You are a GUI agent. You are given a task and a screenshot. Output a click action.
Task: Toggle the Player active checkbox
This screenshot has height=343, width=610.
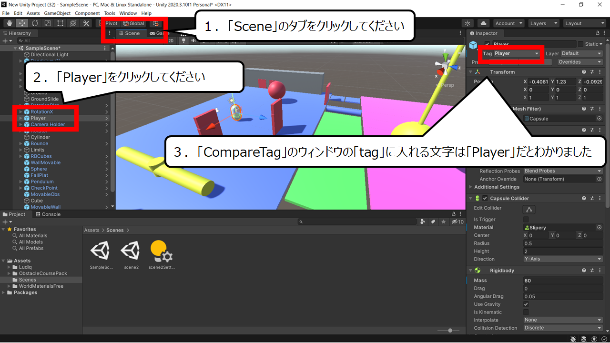pos(487,44)
